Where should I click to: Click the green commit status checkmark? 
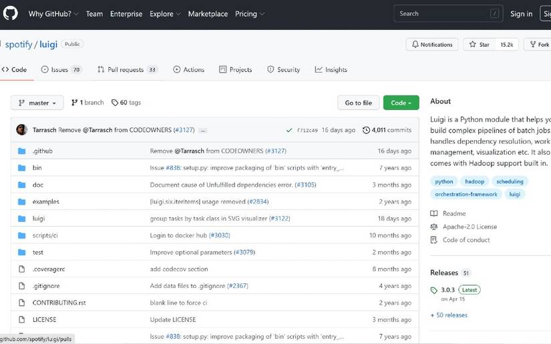pyautogui.click(x=289, y=130)
